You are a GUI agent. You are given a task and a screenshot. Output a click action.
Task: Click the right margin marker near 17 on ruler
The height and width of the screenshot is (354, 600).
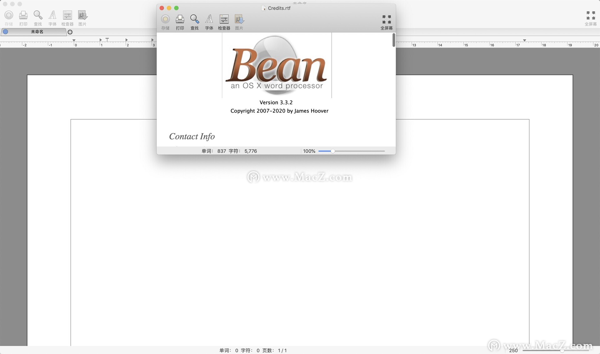point(525,40)
